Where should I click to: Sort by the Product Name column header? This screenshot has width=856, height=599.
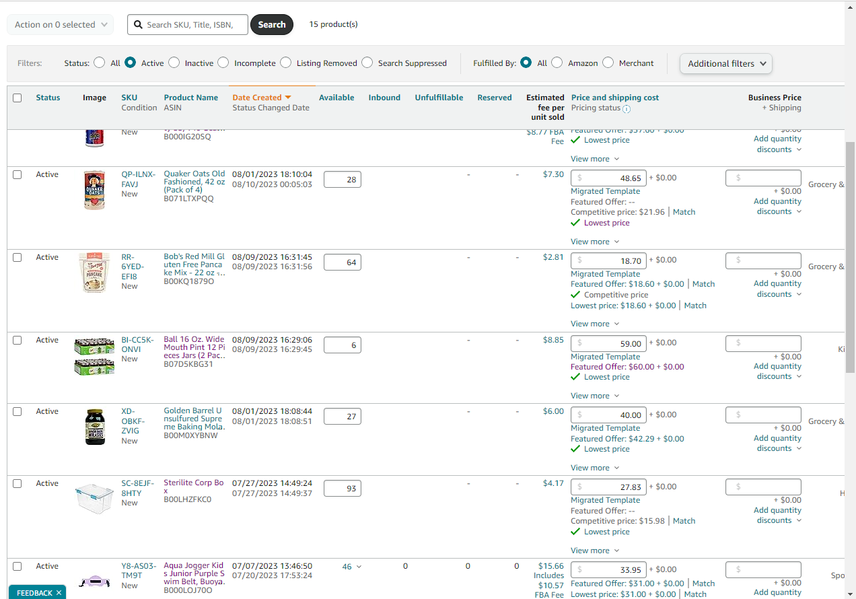[191, 98]
